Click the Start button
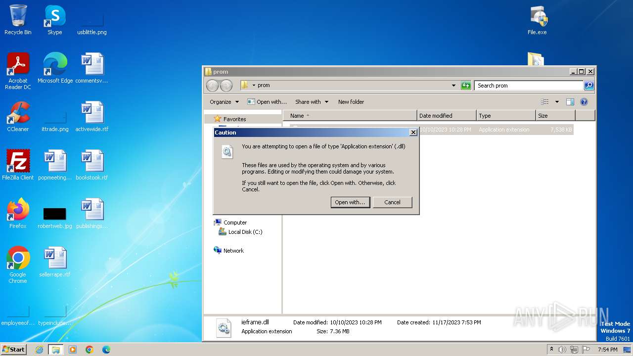Viewport: 633px width, 356px height. click(14, 349)
